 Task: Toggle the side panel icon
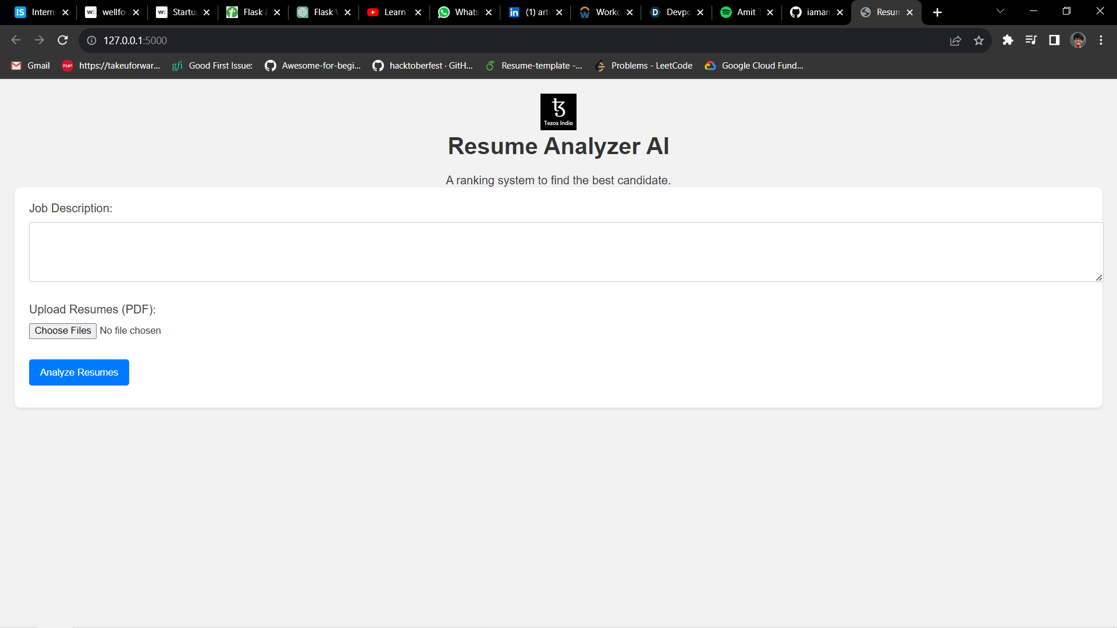tap(1054, 40)
